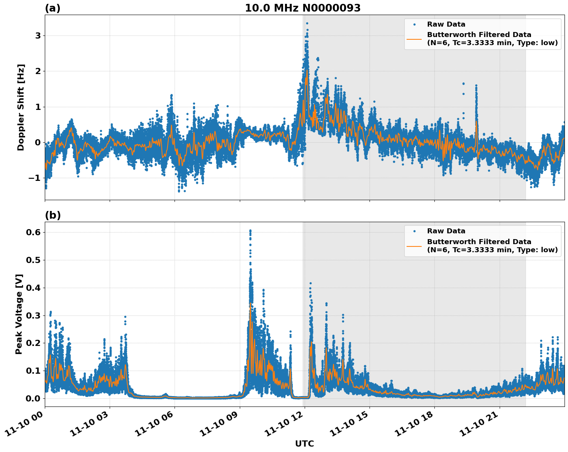
Task: Click the 0.6 voltage peak near 11-10 09
Action: pyautogui.click(x=250, y=230)
